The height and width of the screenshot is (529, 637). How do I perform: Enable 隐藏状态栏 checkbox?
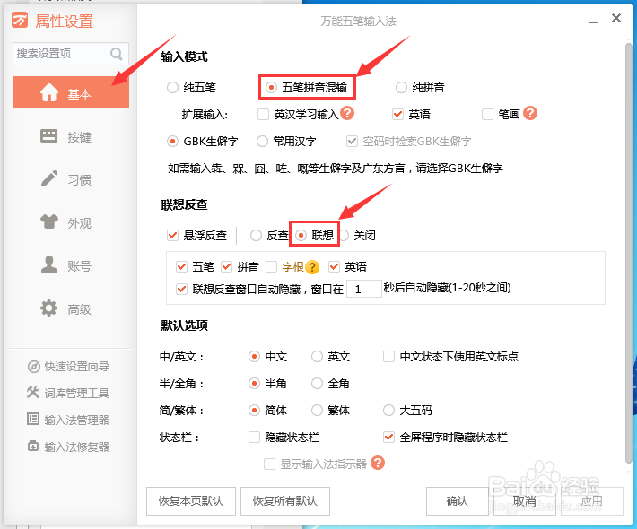tap(254, 438)
